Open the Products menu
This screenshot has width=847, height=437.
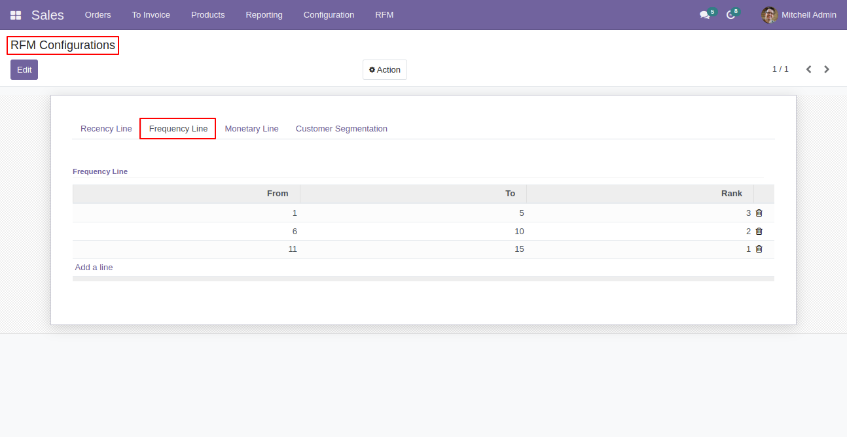click(x=208, y=15)
